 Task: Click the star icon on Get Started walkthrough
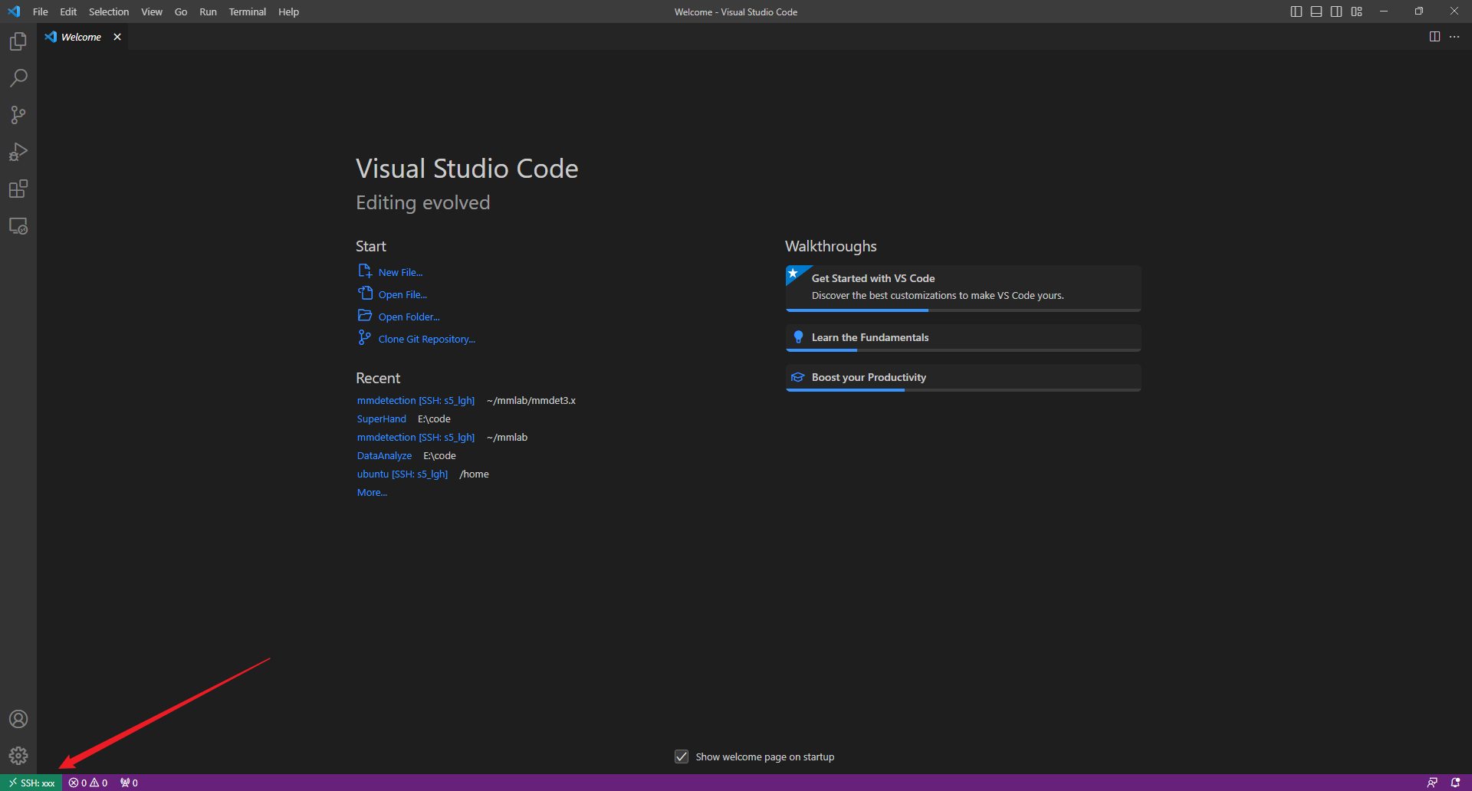tap(793, 274)
